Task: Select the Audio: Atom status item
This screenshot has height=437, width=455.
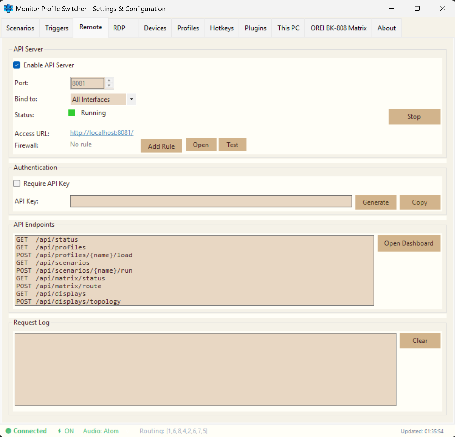Action: [101, 431]
